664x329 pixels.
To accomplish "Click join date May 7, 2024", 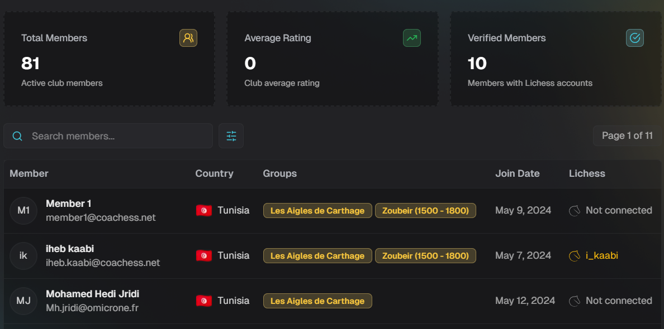I will [523, 255].
